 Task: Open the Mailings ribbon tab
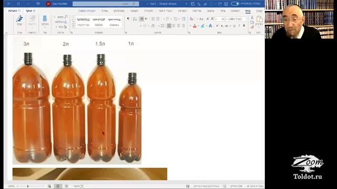pyautogui.click(x=165, y=10)
